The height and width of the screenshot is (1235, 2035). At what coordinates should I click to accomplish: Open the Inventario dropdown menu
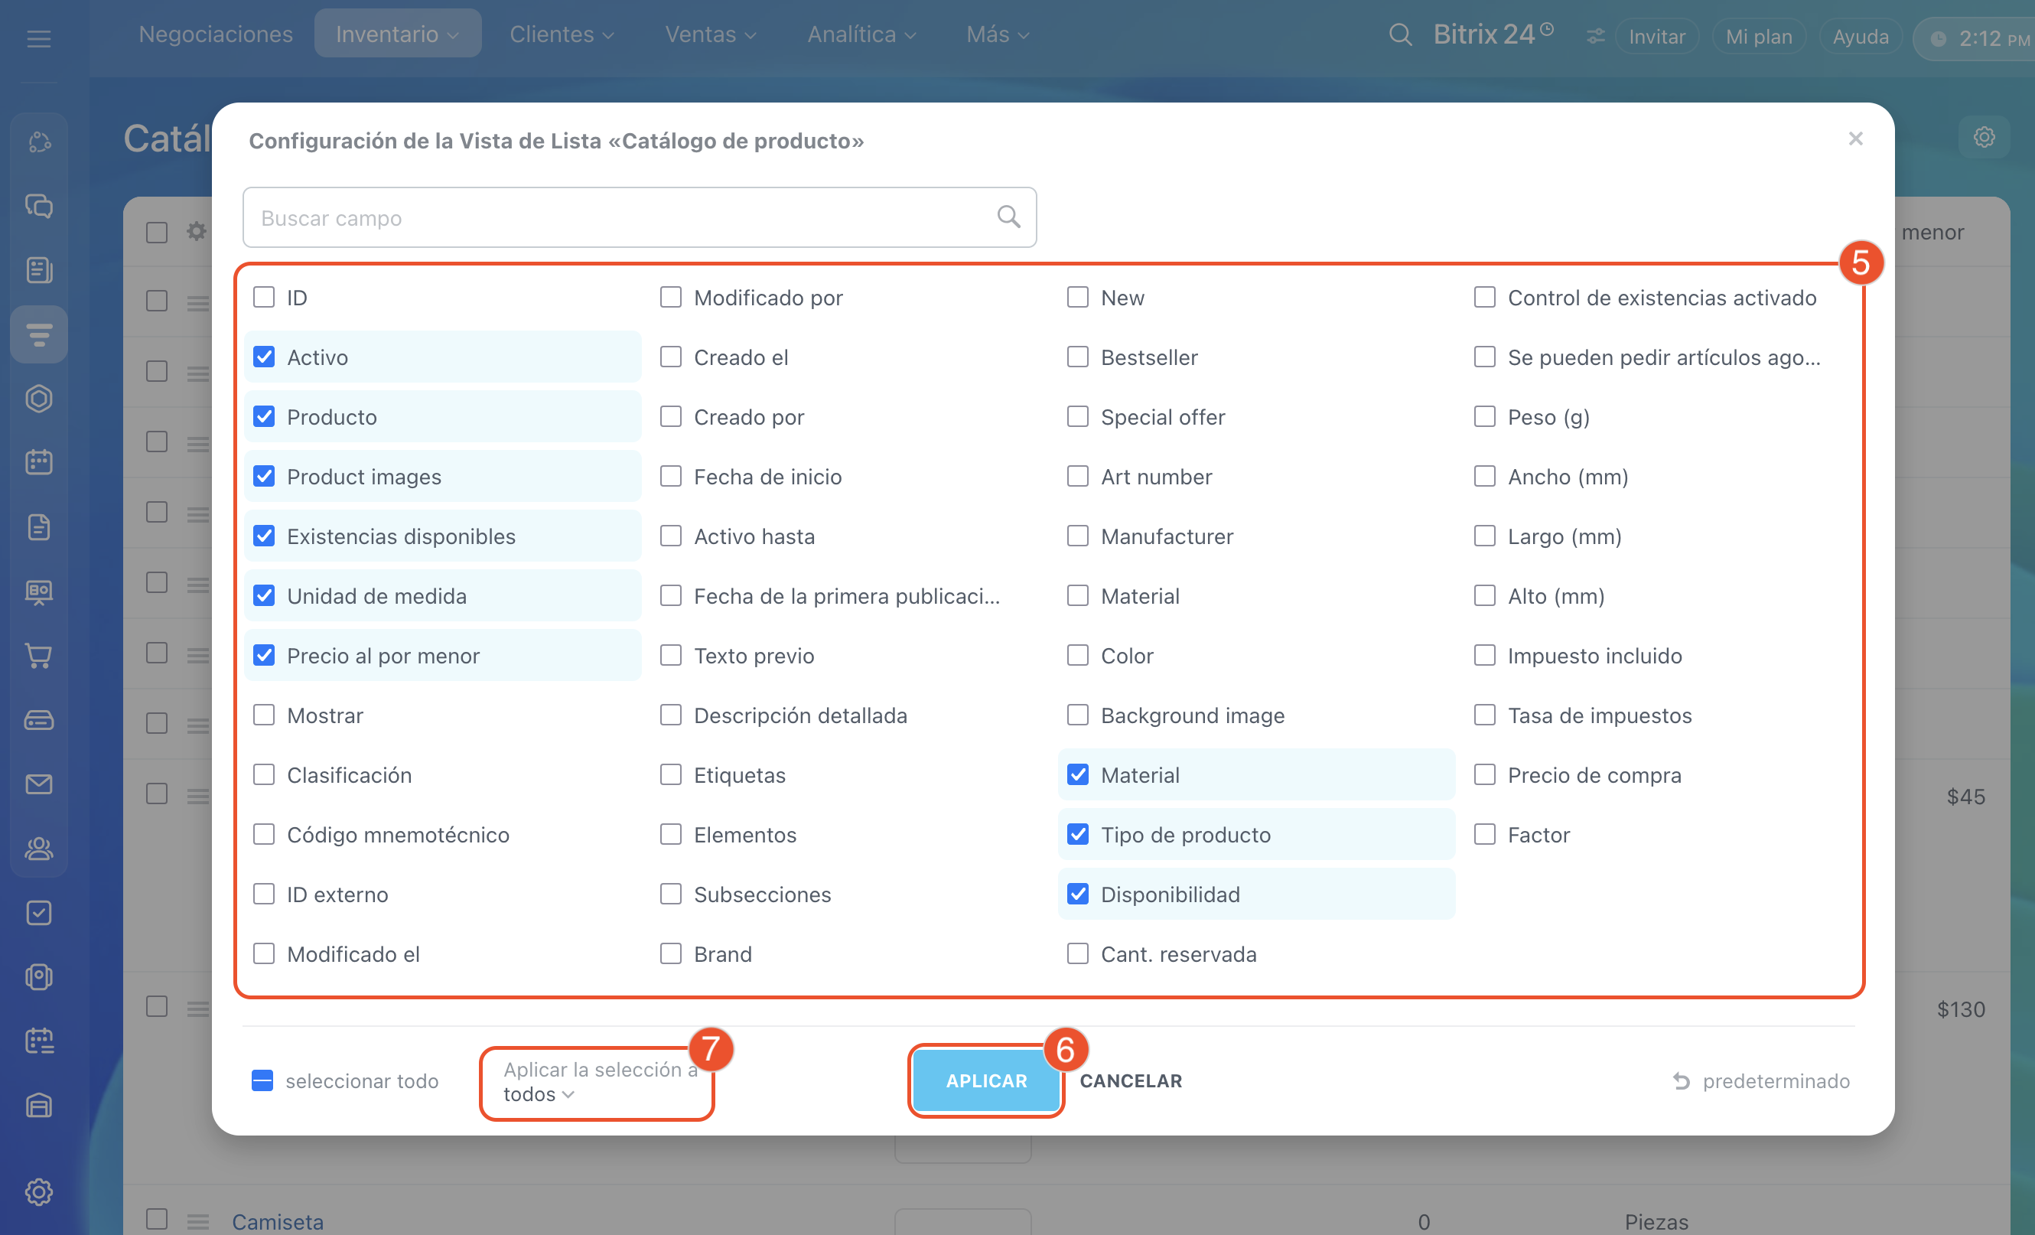tap(397, 34)
